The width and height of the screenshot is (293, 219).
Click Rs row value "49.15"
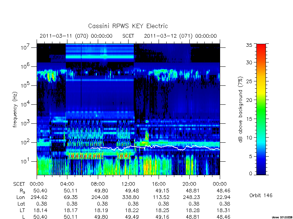pyautogui.click(x=162, y=191)
